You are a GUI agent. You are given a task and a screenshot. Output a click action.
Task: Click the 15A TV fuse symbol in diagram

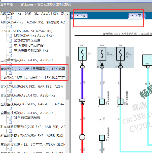[x=82, y=54]
